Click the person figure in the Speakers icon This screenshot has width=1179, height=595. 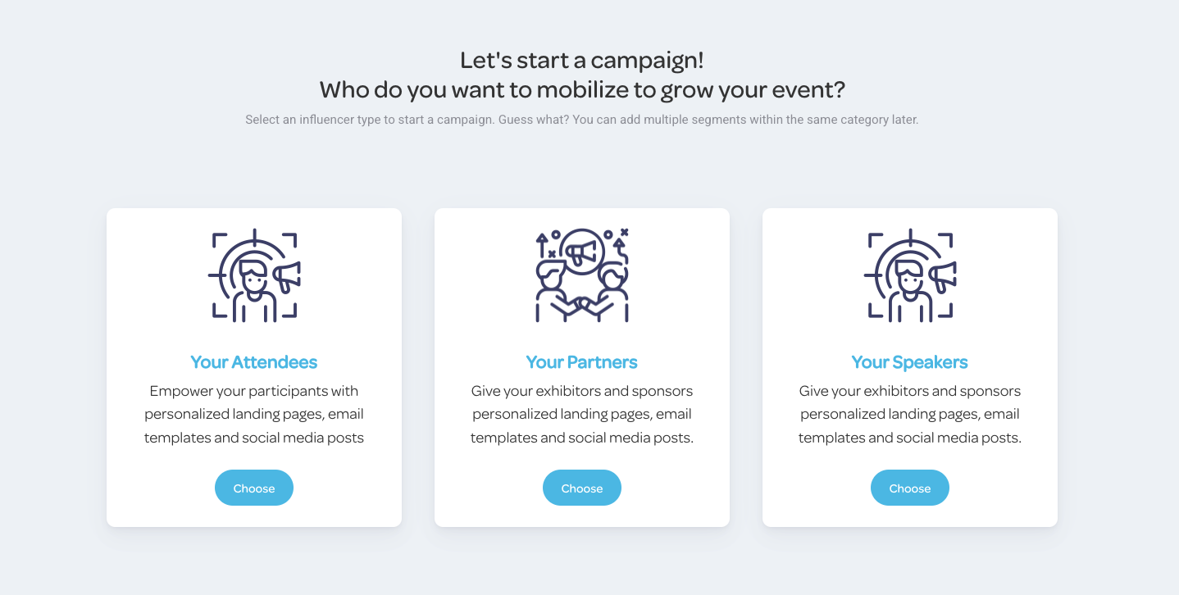(908, 288)
